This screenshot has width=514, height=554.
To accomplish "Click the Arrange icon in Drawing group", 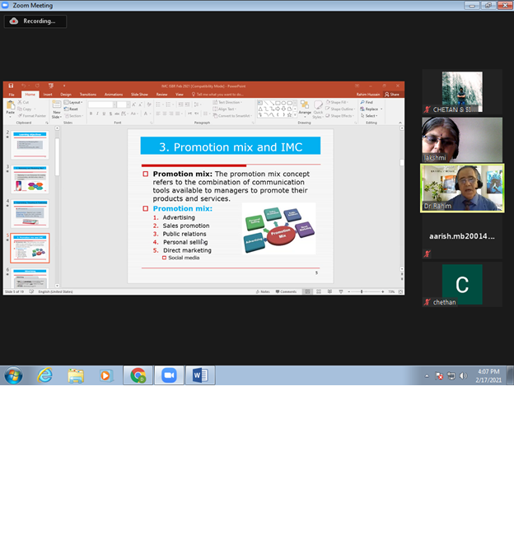I will (305, 107).
